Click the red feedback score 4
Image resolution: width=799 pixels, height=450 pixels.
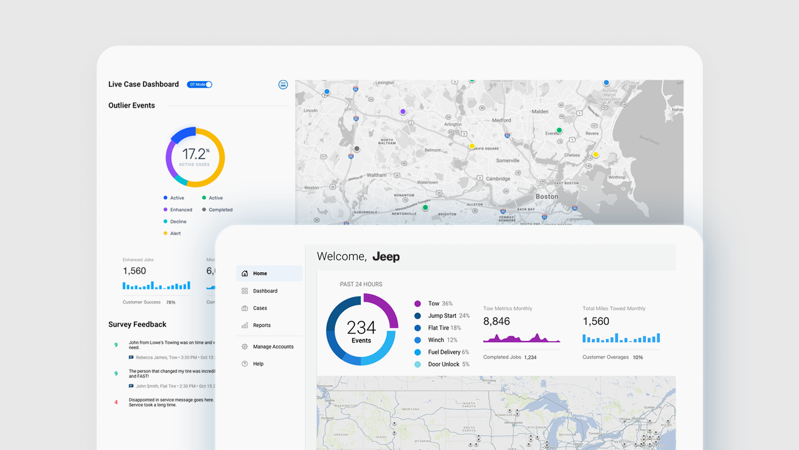116,402
